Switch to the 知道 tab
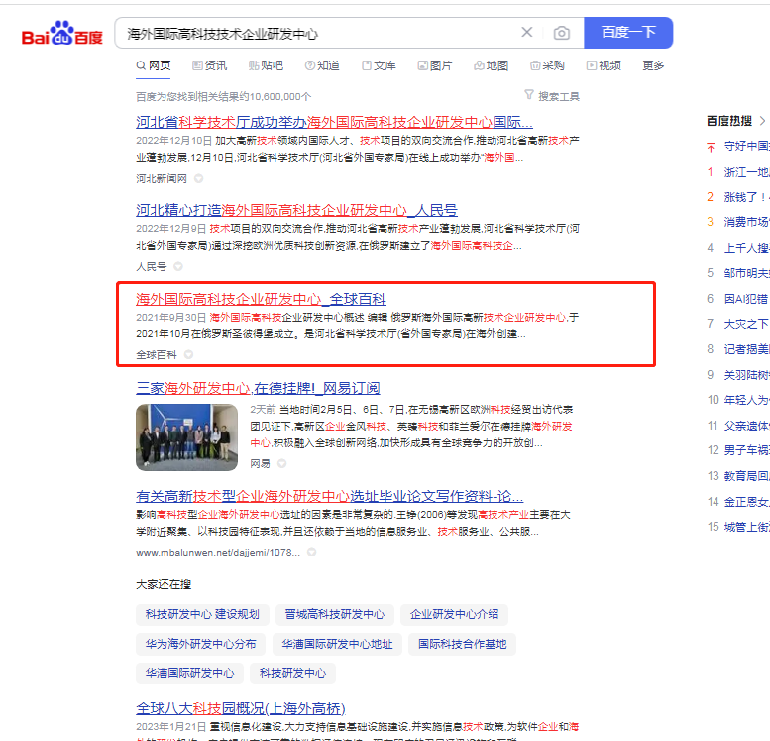This screenshot has width=770, height=741. [322, 65]
